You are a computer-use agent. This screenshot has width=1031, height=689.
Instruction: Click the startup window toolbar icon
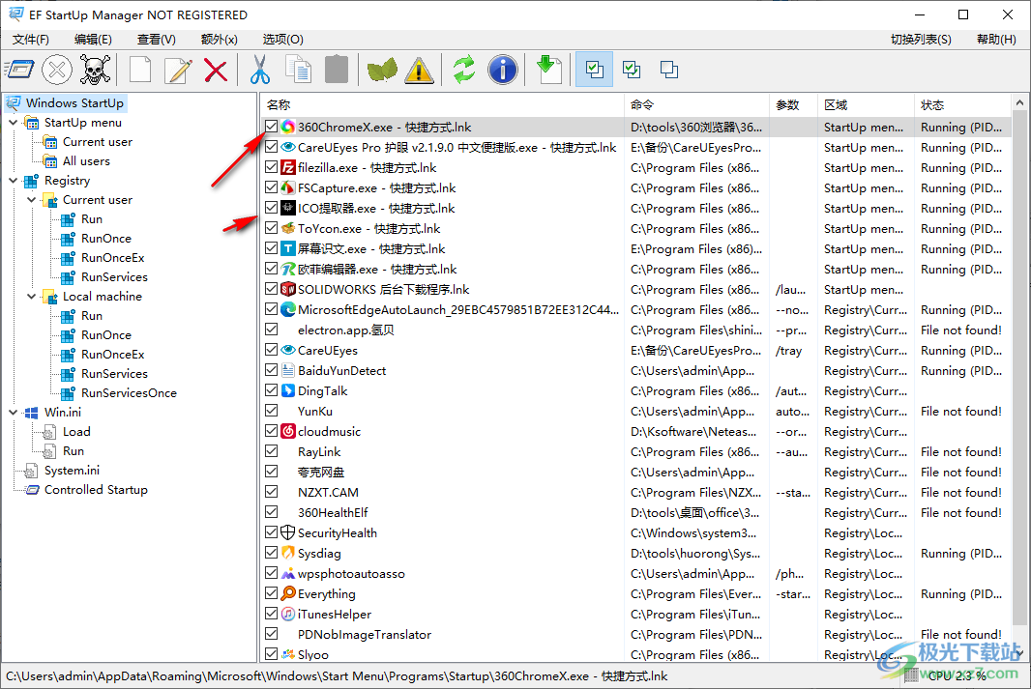[x=19, y=70]
